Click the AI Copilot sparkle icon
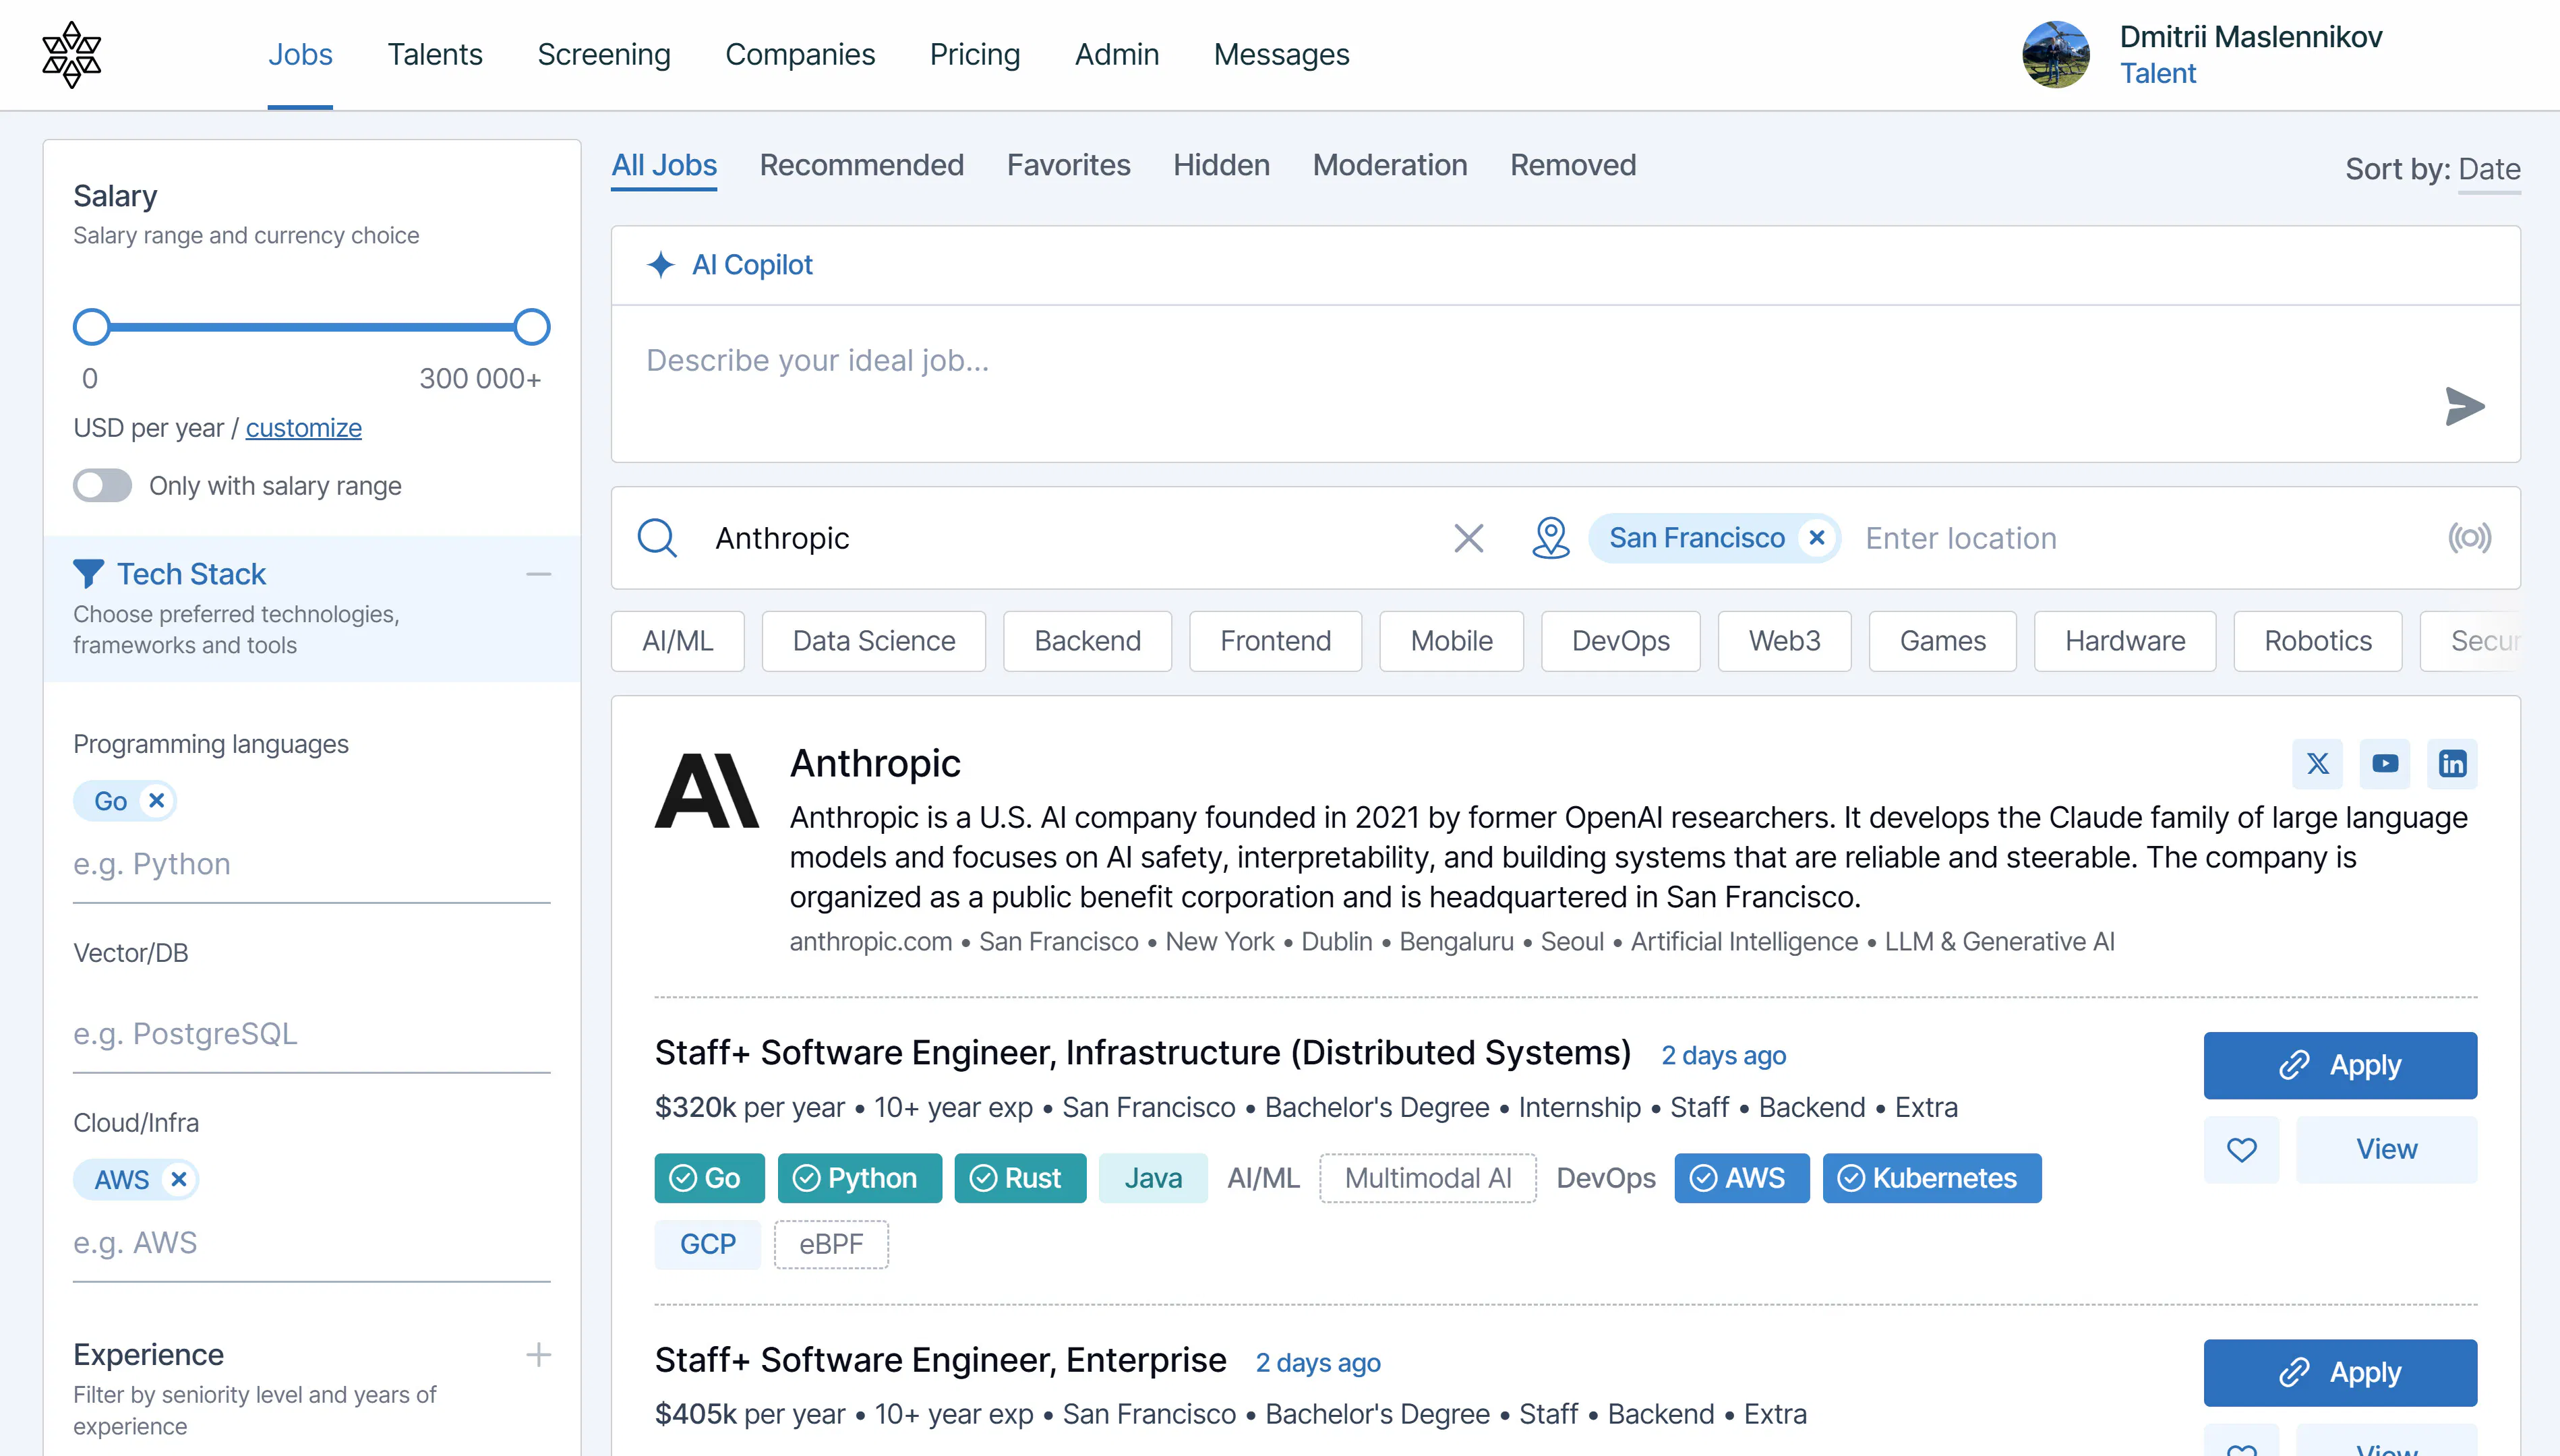This screenshot has height=1456, width=2560. pyautogui.click(x=660, y=265)
